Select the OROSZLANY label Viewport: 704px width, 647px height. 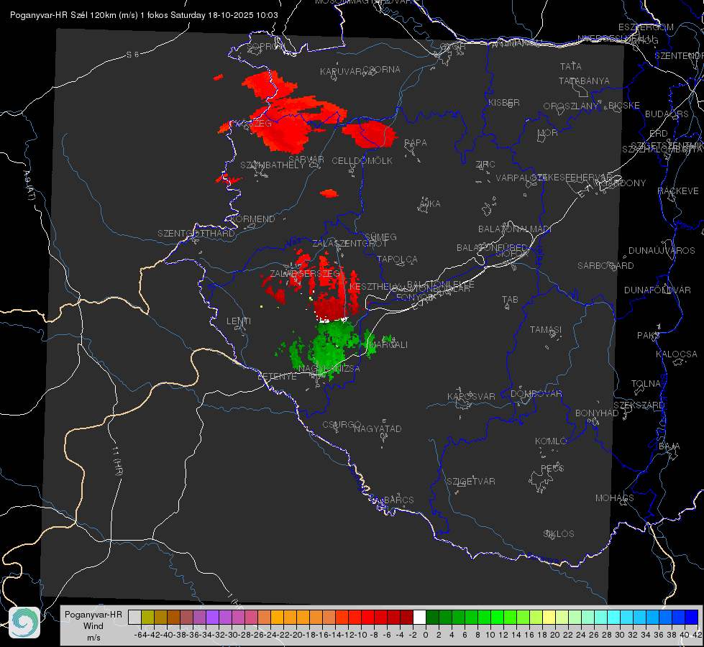coord(571,106)
